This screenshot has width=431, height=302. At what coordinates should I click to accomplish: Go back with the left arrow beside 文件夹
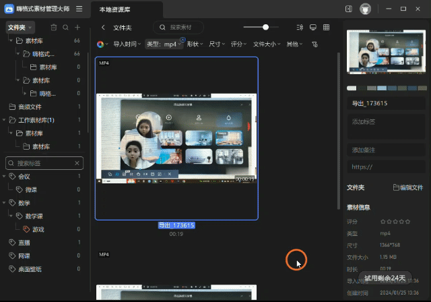[103, 27]
